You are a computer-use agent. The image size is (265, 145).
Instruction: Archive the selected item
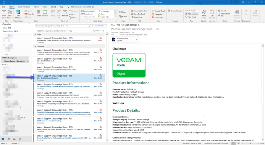click(45, 13)
